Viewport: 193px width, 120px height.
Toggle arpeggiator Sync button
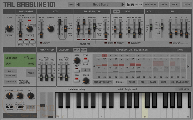click(x=86, y=61)
